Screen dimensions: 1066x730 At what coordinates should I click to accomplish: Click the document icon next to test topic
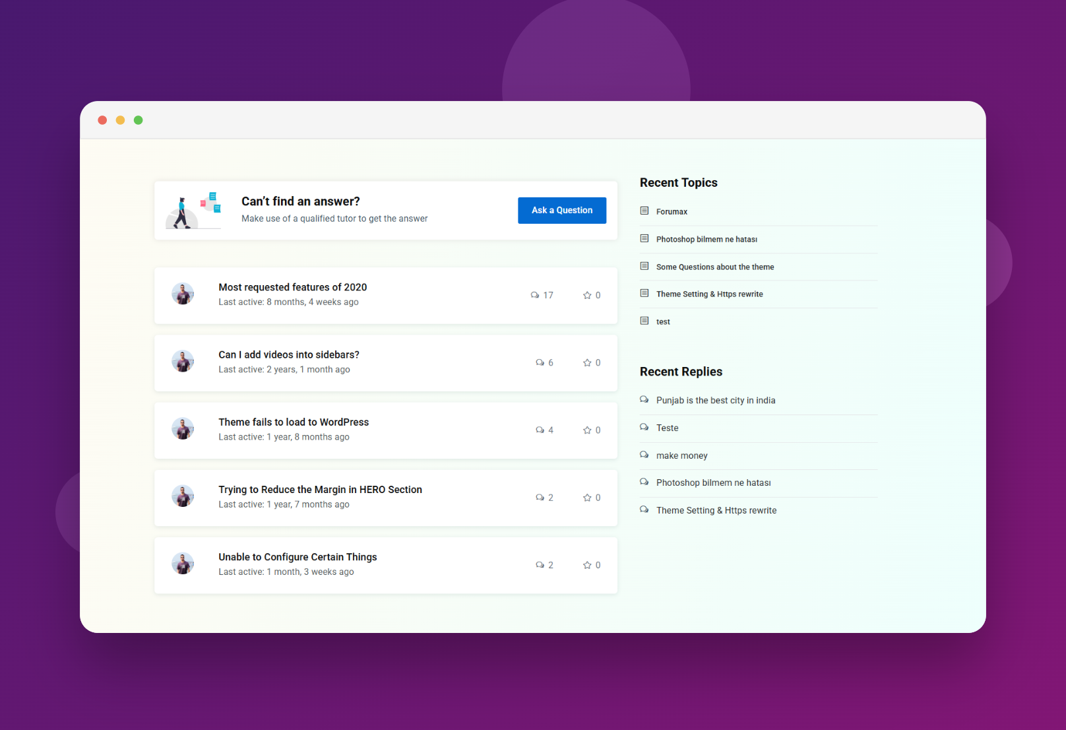644,321
